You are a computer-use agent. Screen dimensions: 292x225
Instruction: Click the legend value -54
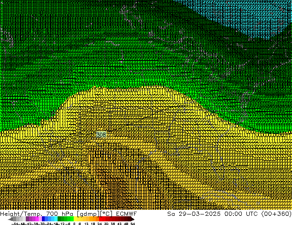click(15, 224)
